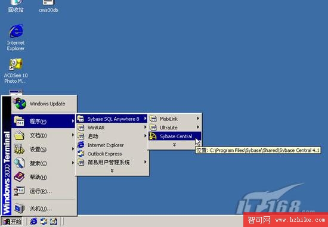Expand arrow beside MobiLink
This screenshot has height=227, width=328.
point(198,119)
